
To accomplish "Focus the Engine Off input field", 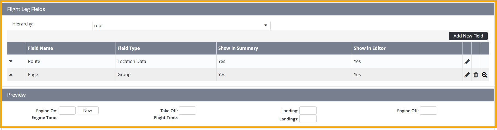I will [428, 111].
